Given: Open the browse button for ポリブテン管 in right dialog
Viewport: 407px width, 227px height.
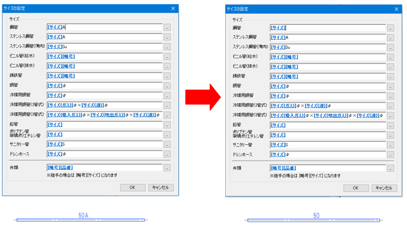Looking at the screenshot, I should click(x=390, y=135).
